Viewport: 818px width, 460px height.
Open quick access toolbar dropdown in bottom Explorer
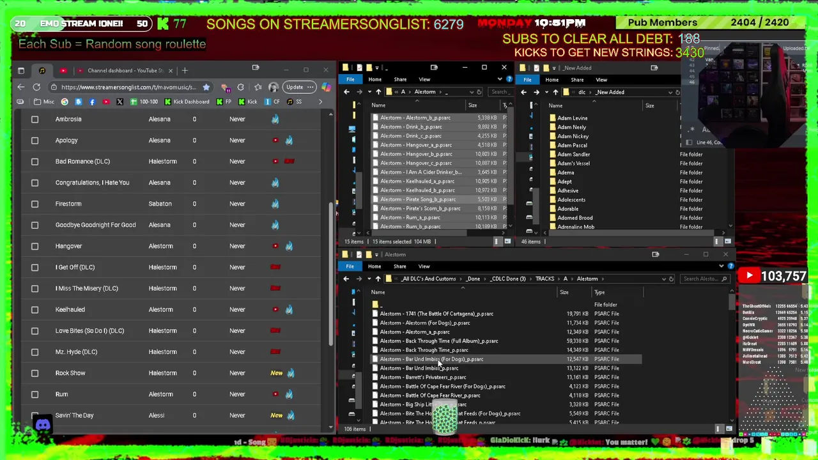(x=378, y=254)
